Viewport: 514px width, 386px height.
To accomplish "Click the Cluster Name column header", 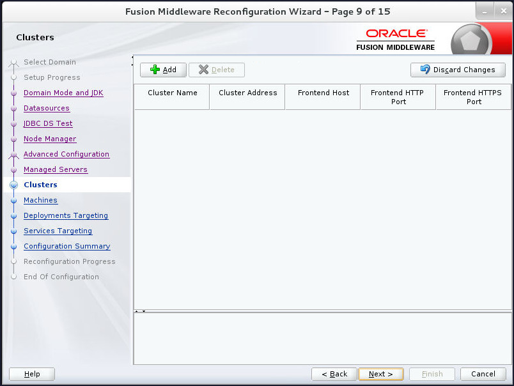I will tap(172, 97).
